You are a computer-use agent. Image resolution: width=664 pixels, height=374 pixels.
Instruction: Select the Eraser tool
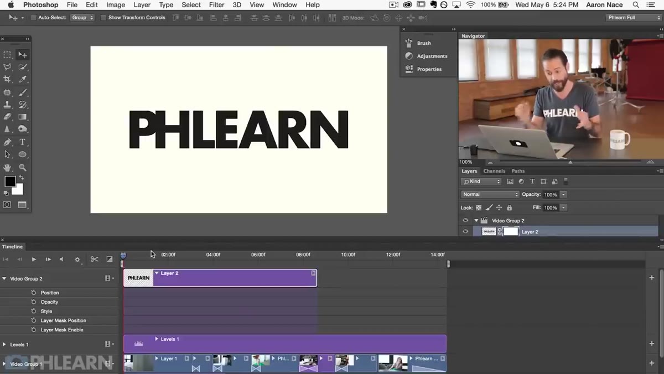tap(7, 117)
